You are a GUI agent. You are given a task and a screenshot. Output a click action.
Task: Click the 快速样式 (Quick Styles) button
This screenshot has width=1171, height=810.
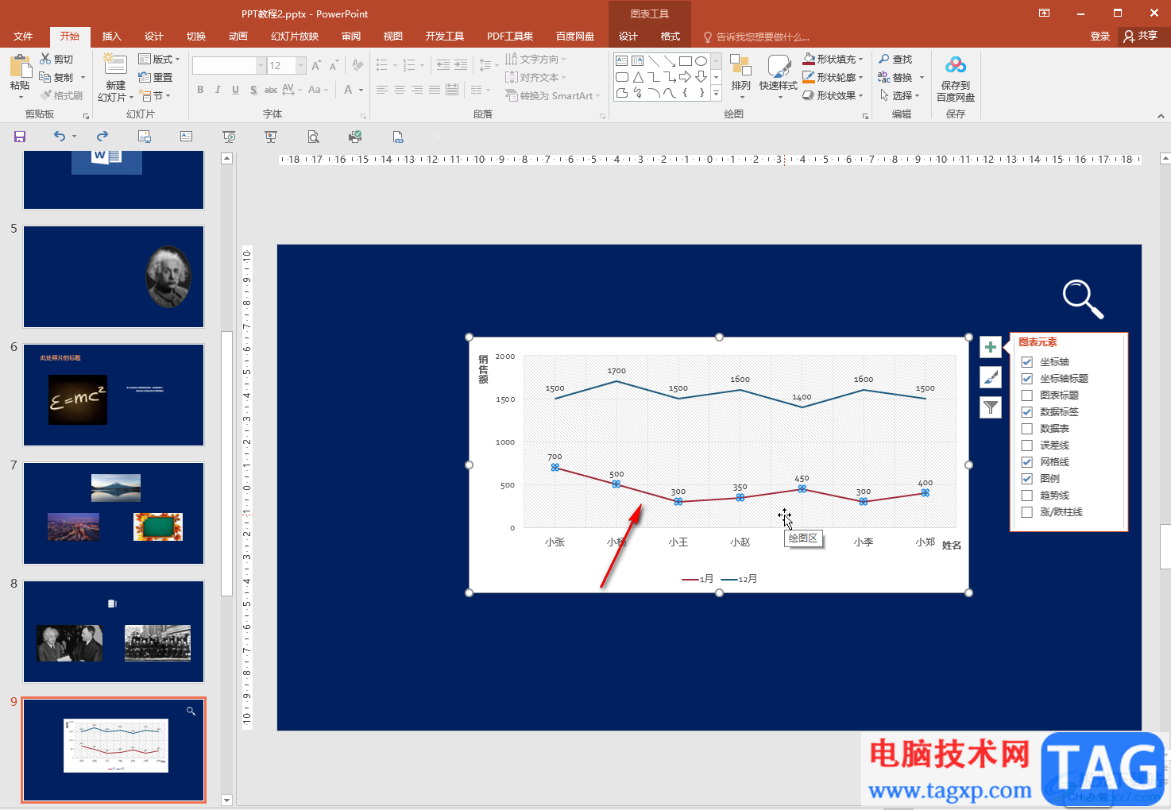(x=778, y=77)
